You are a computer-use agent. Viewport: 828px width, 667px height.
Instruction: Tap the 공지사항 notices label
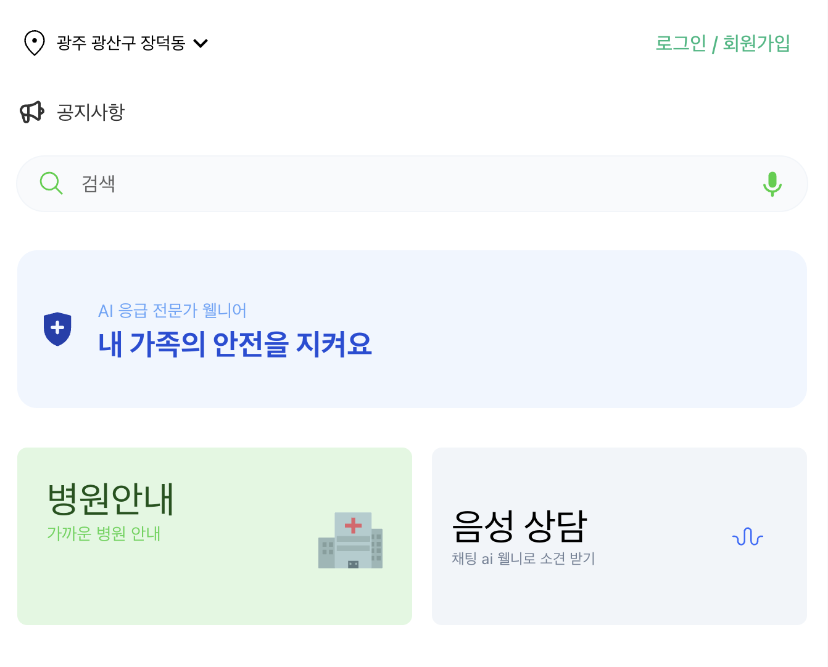pos(89,112)
